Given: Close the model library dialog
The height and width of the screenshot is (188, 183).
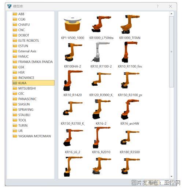Looking at the screenshot, I should pos(171,6).
